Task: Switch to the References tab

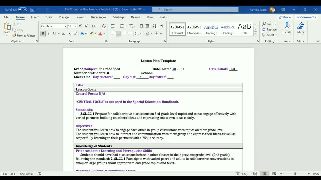Action: [98, 17]
